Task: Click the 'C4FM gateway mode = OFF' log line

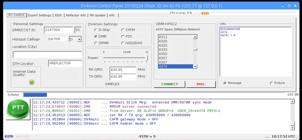Action: pos(96,119)
